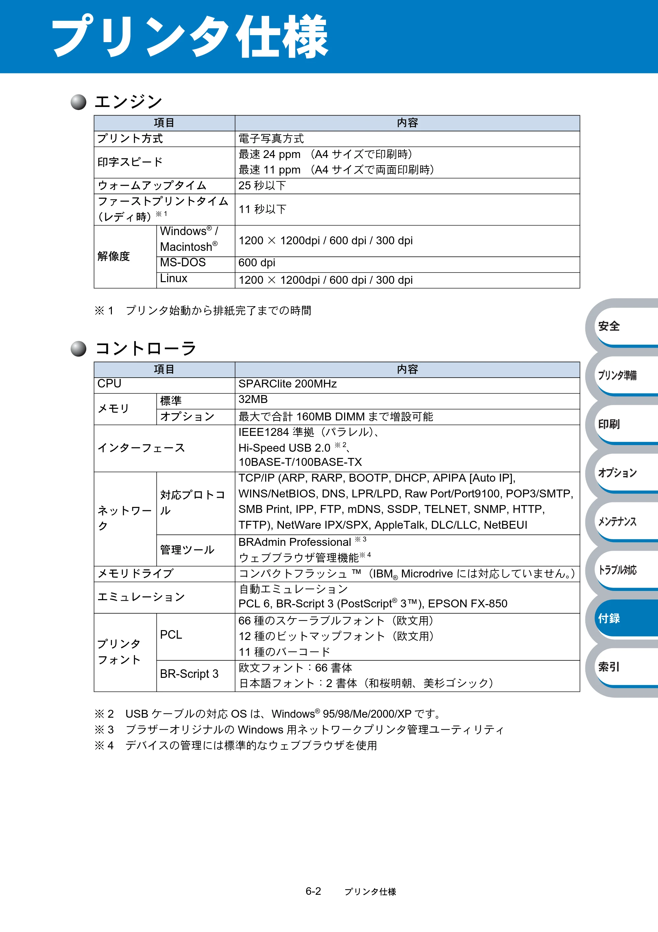Select the 600 dpi MS-DOS value
The height and width of the screenshot is (932, 658).
(257, 263)
